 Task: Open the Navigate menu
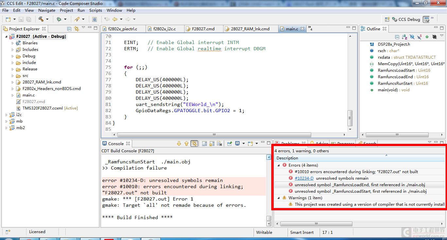click(x=47, y=10)
